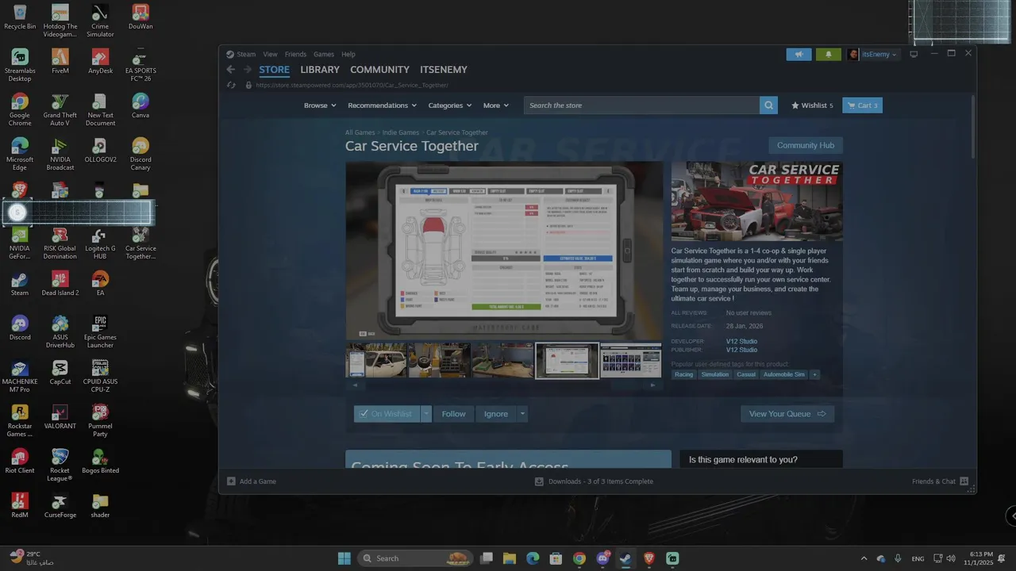The height and width of the screenshot is (571, 1016).
Task: Open the ITSENEMY profile tab
Action: [x=444, y=70]
